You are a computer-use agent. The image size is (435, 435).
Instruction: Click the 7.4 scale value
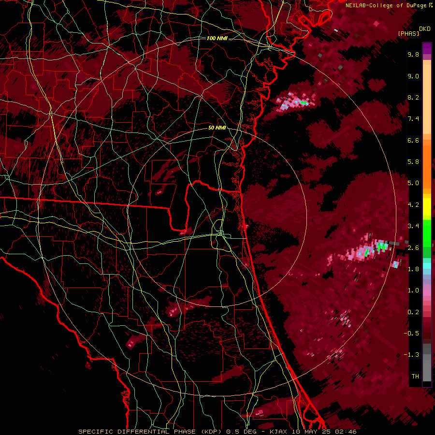(413, 119)
